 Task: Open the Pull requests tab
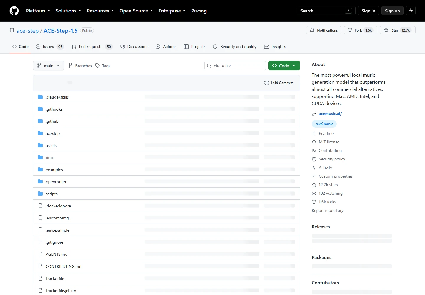pos(92,47)
